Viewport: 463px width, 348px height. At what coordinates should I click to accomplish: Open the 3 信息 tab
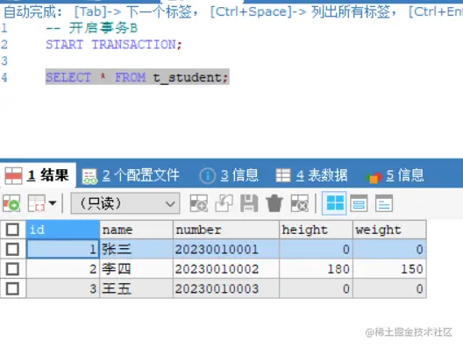(x=229, y=175)
